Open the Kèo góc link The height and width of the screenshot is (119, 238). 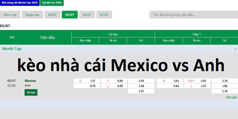click(232, 97)
